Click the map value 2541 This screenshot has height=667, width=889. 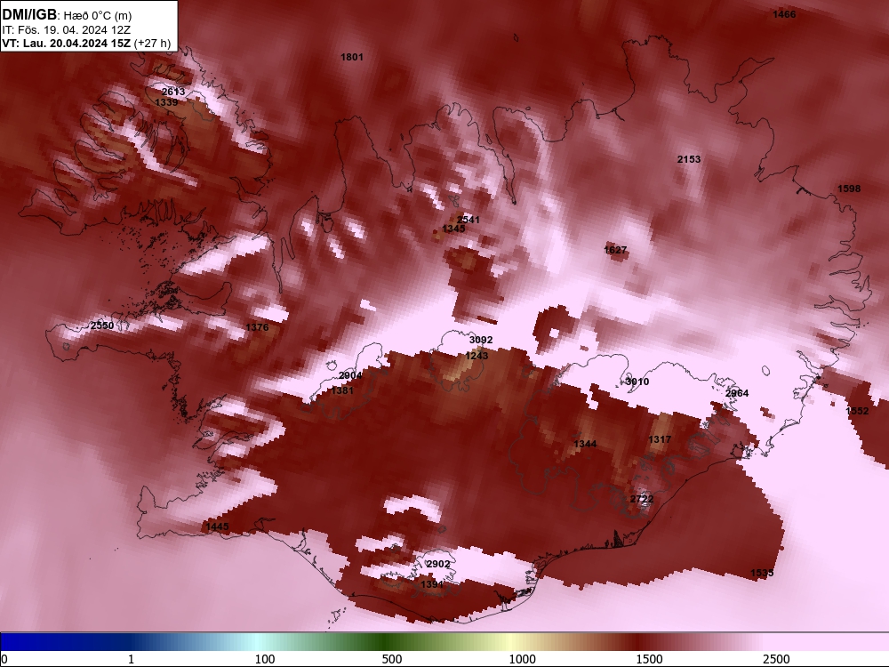(x=469, y=220)
